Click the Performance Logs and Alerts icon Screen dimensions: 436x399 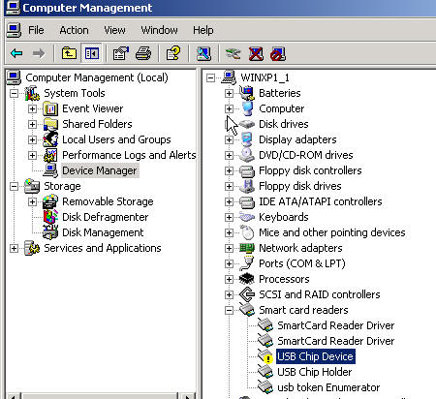coord(50,155)
